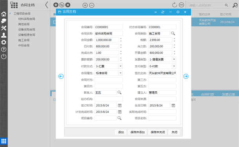Open the 支付类型 dropdown

[x=174, y=66]
